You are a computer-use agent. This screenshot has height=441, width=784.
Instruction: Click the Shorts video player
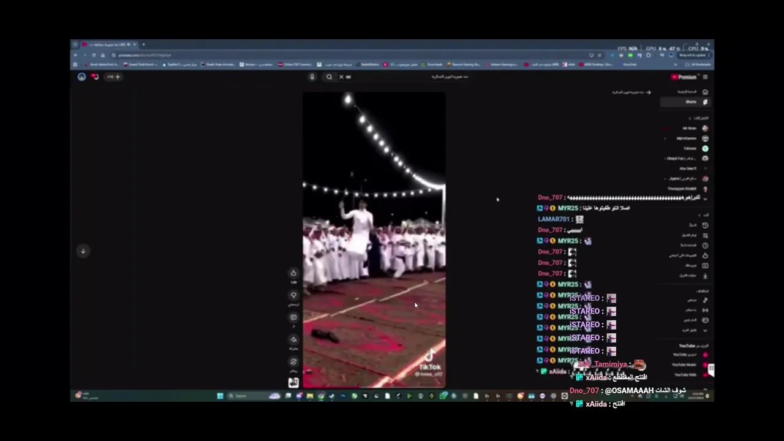tap(374, 240)
